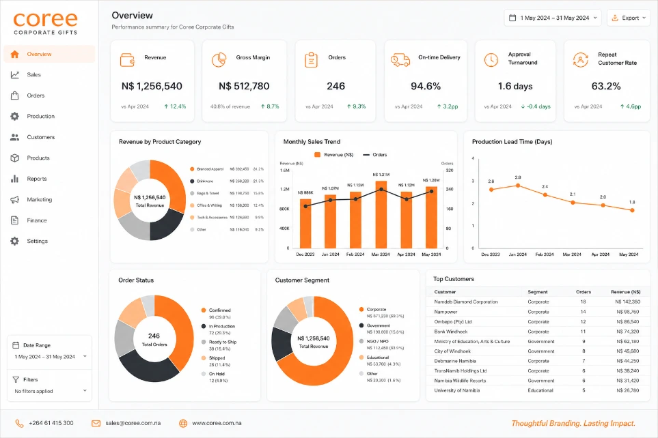The image size is (658, 438).
Task: Click the Orders clipboard icon on KPI card
Action: point(311,60)
